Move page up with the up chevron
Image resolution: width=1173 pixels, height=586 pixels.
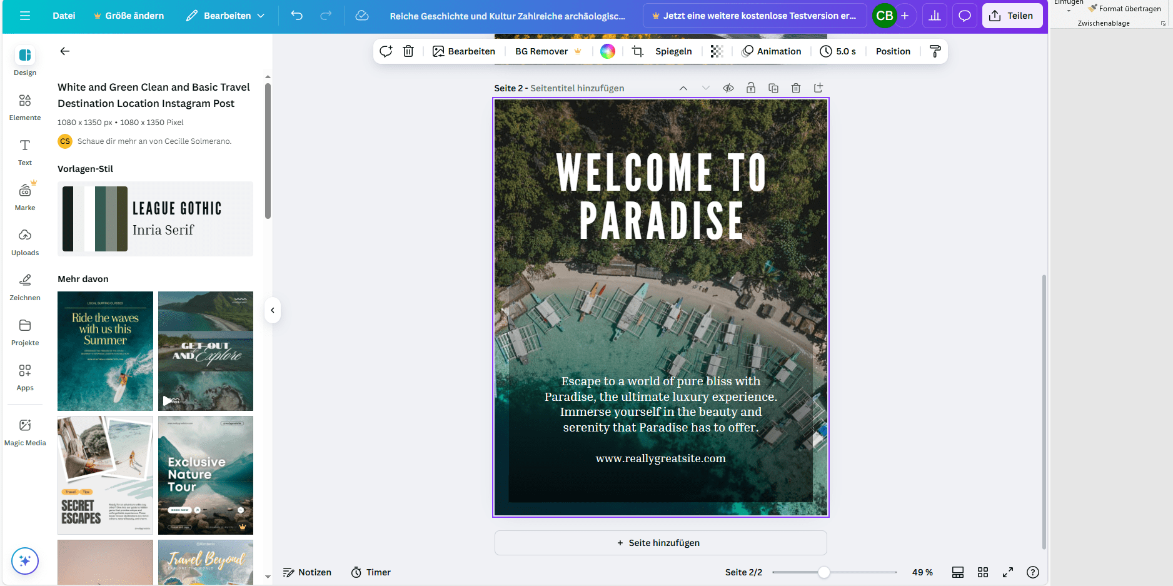pyautogui.click(x=683, y=88)
